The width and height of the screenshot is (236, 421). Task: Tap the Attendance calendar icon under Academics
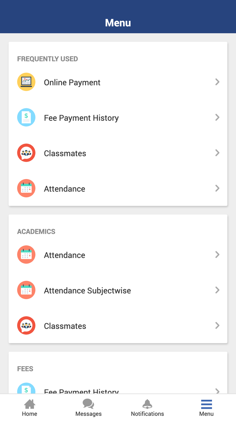click(x=26, y=255)
